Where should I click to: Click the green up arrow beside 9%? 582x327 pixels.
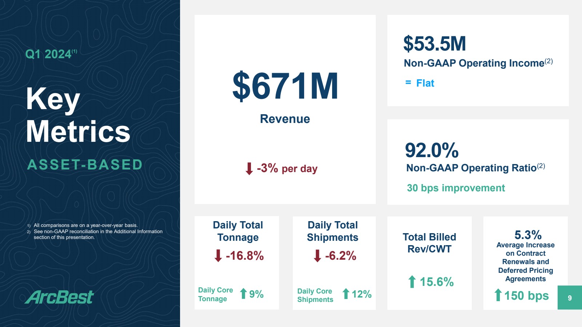pos(243,294)
